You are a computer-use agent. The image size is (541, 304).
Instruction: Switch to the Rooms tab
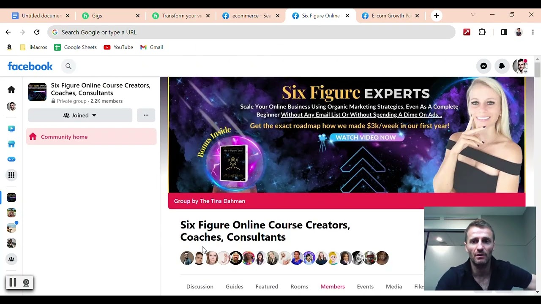[299, 286]
